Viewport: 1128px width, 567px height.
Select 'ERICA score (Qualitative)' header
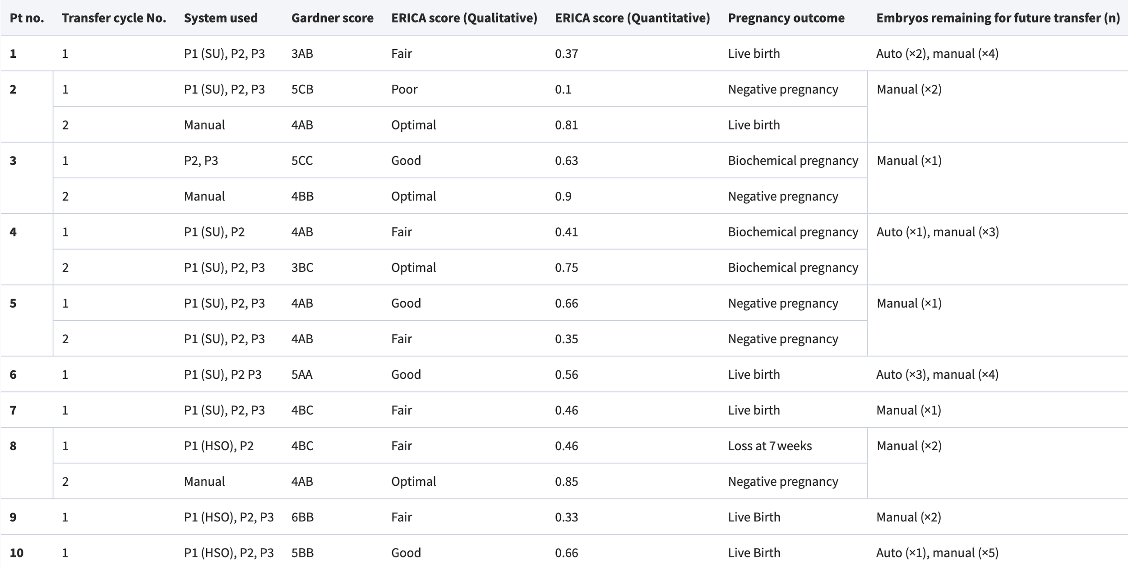(464, 18)
